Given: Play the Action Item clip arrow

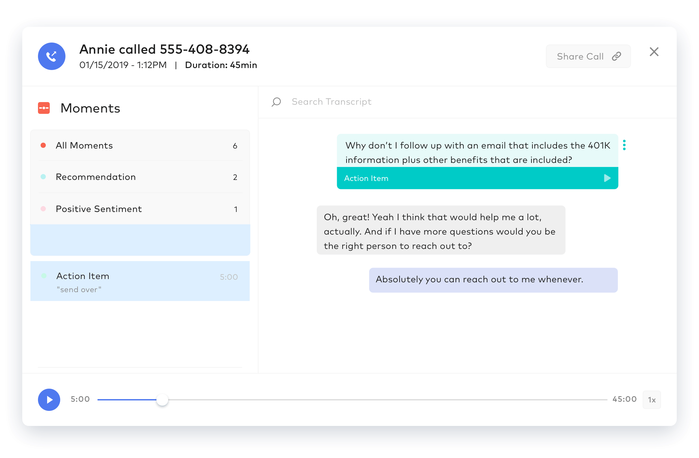Looking at the screenshot, I should [607, 178].
